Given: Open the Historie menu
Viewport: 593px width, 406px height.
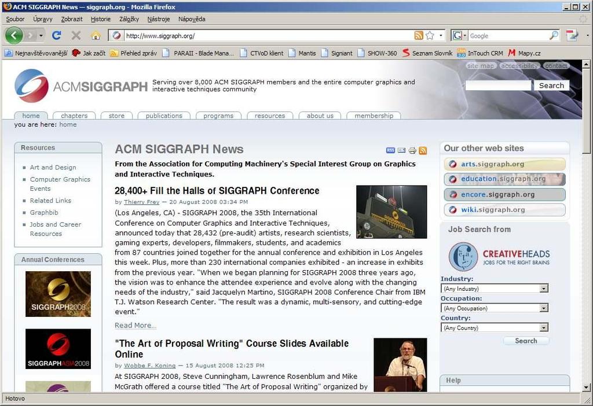Looking at the screenshot, I should coord(101,19).
